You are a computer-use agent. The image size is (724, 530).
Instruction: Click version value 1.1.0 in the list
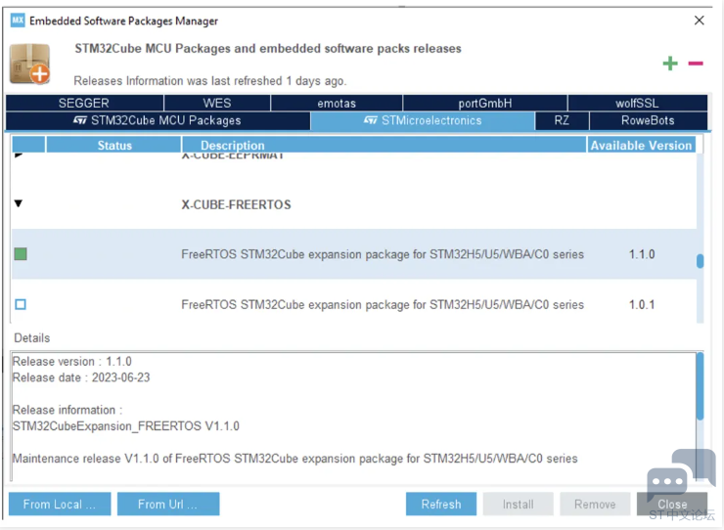[x=642, y=254]
